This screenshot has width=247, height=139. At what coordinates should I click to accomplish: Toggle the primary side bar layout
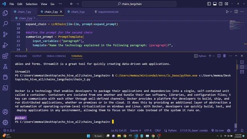point(209,4)
